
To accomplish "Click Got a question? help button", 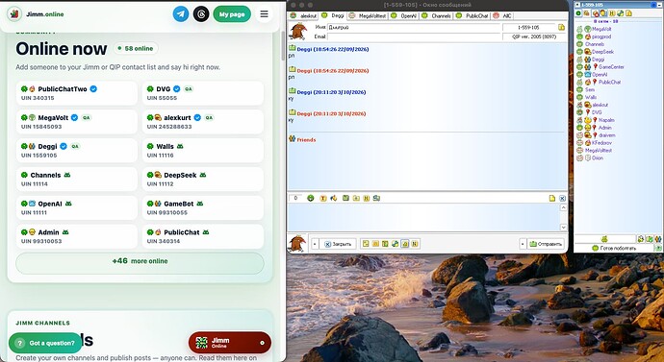I will tap(45, 343).
